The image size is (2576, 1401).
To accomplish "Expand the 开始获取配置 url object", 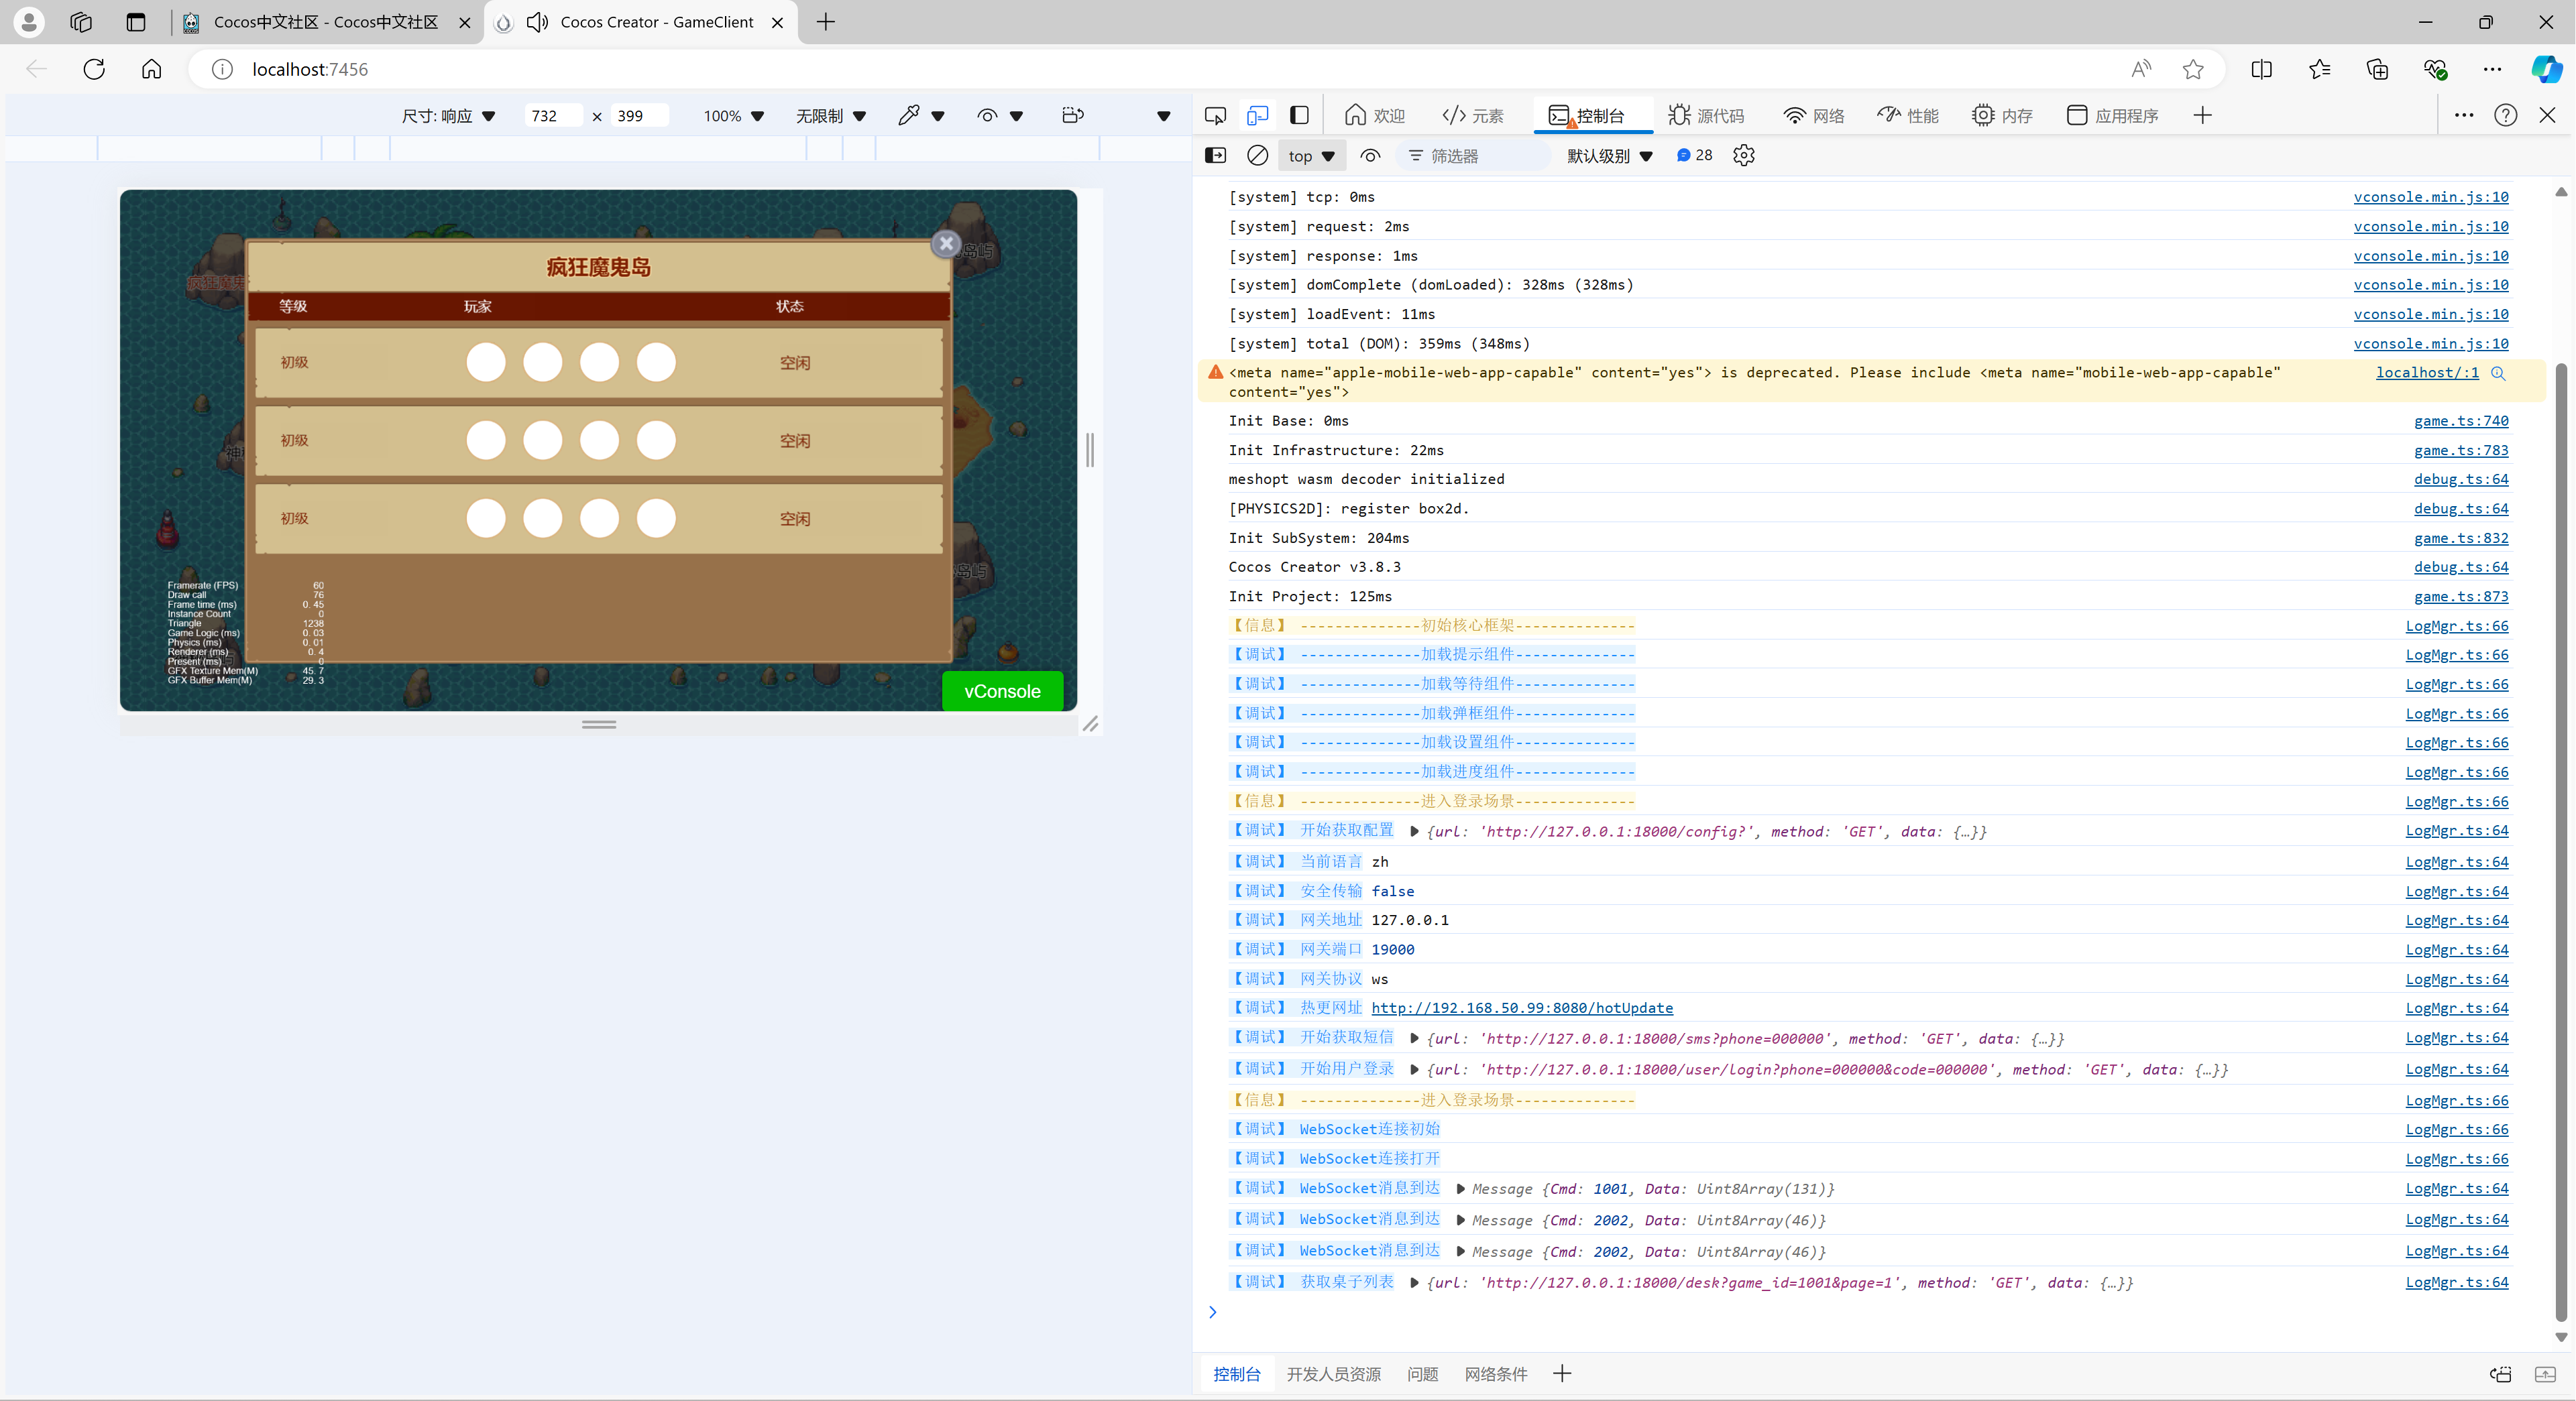I will (x=1414, y=831).
